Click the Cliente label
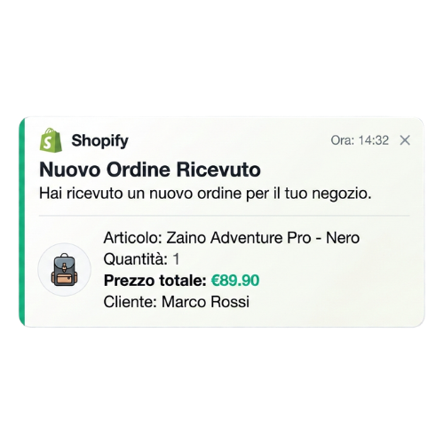This screenshot has width=444, height=444. tap(130, 302)
